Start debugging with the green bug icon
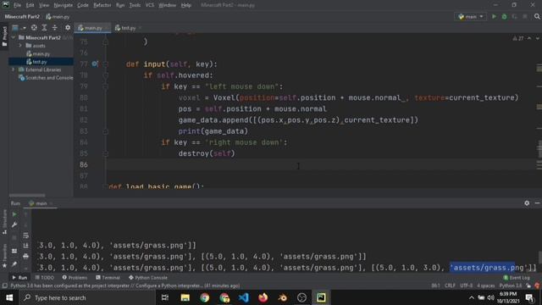Screen dimensions: 542x305 pos(505,16)
